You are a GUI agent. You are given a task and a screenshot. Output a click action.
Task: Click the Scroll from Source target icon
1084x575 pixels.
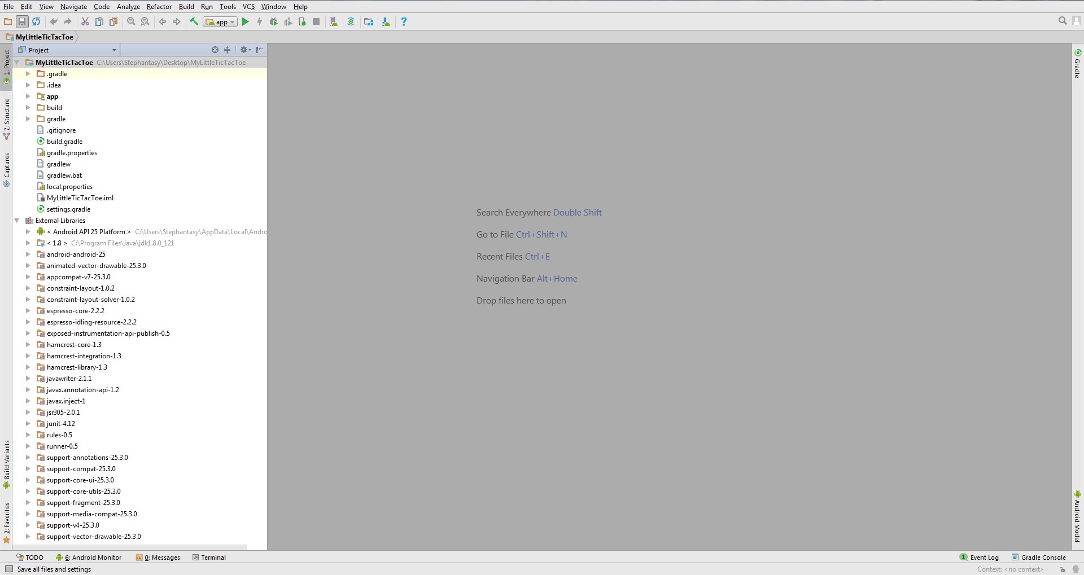coord(215,50)
